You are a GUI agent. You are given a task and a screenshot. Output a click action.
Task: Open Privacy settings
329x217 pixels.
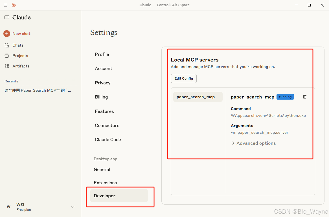(103, 83)
